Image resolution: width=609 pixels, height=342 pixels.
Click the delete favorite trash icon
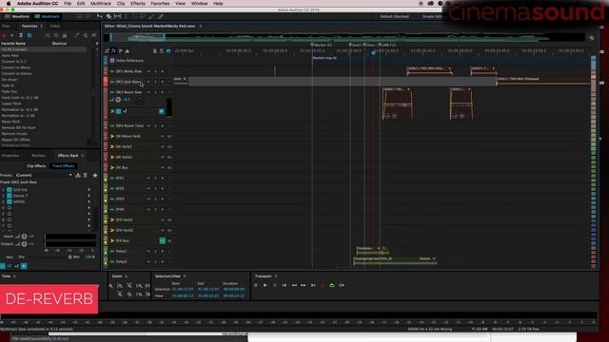click(21, 35)
